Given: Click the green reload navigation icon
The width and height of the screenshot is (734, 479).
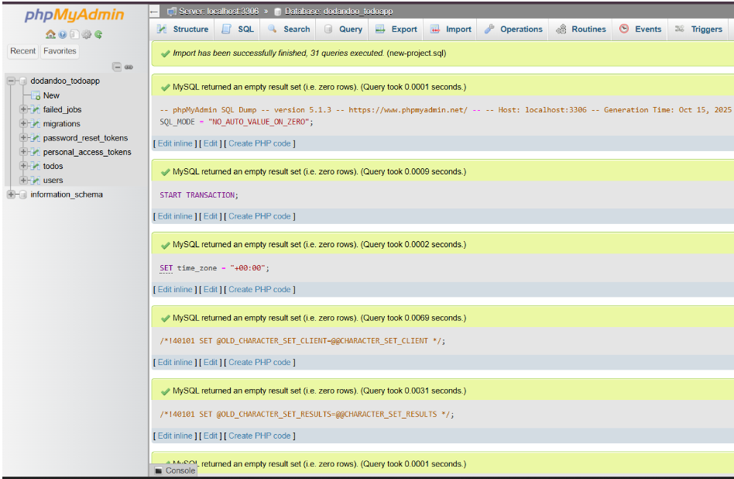Looking at the screenshot, I should [x=98, y=34].
